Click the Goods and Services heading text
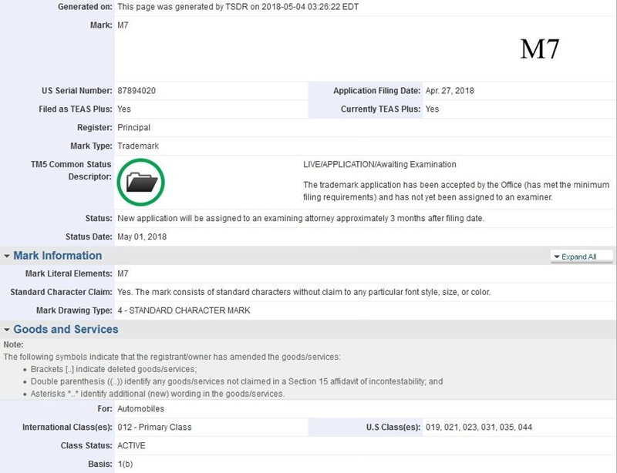This screenshot has width=617, height=473. [x=66, y=330]
